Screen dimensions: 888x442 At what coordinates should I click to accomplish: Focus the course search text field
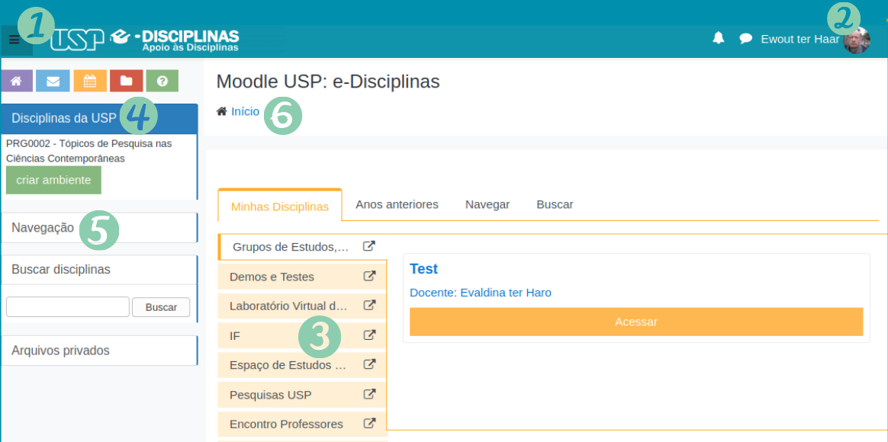pos(68,307)
